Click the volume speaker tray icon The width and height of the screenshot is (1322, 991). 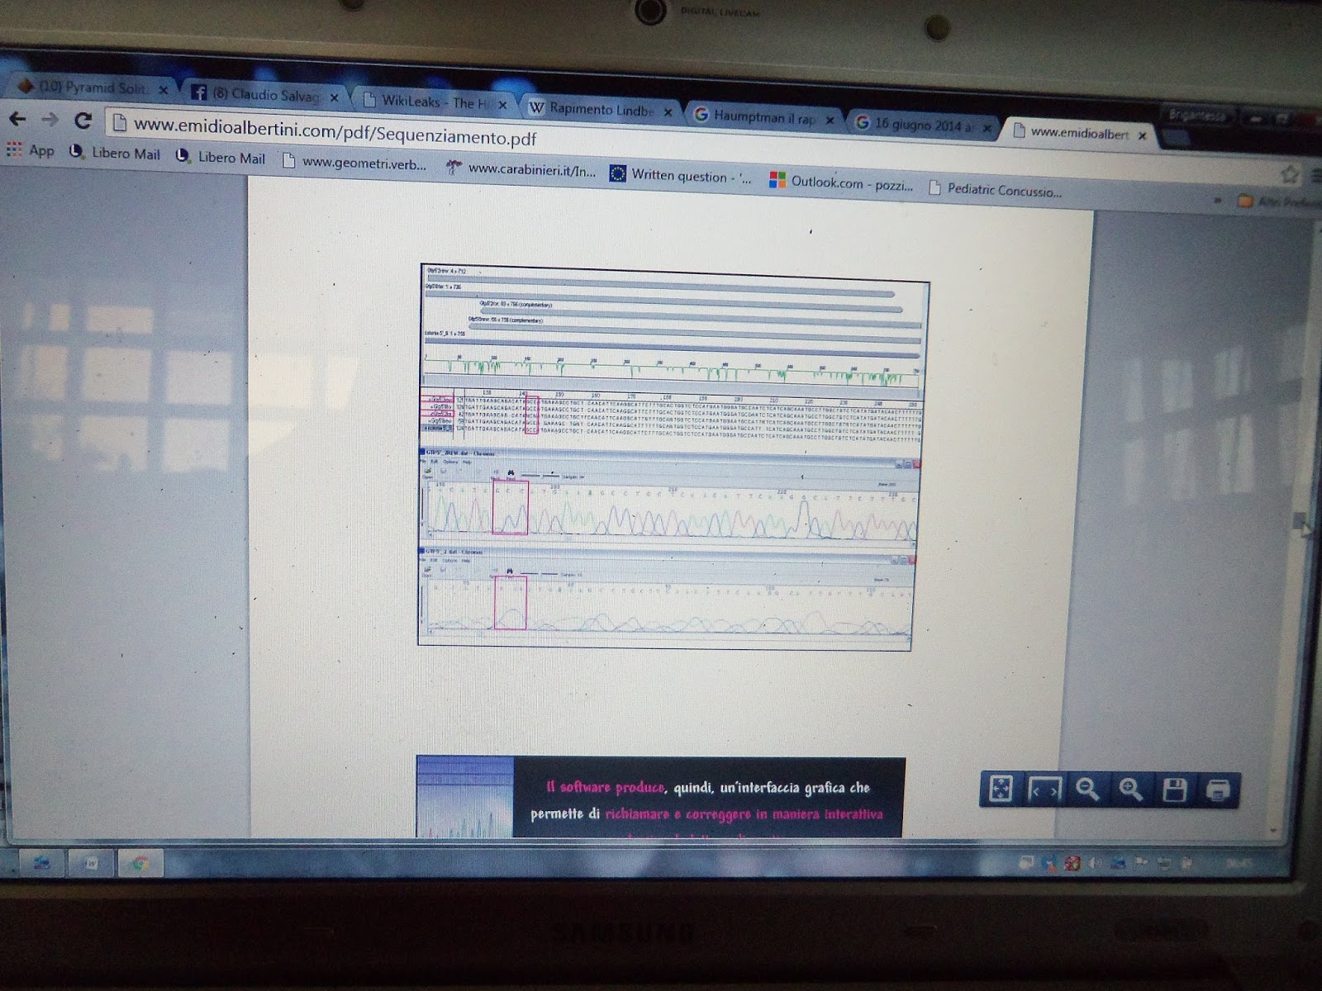coord(1095,864)
